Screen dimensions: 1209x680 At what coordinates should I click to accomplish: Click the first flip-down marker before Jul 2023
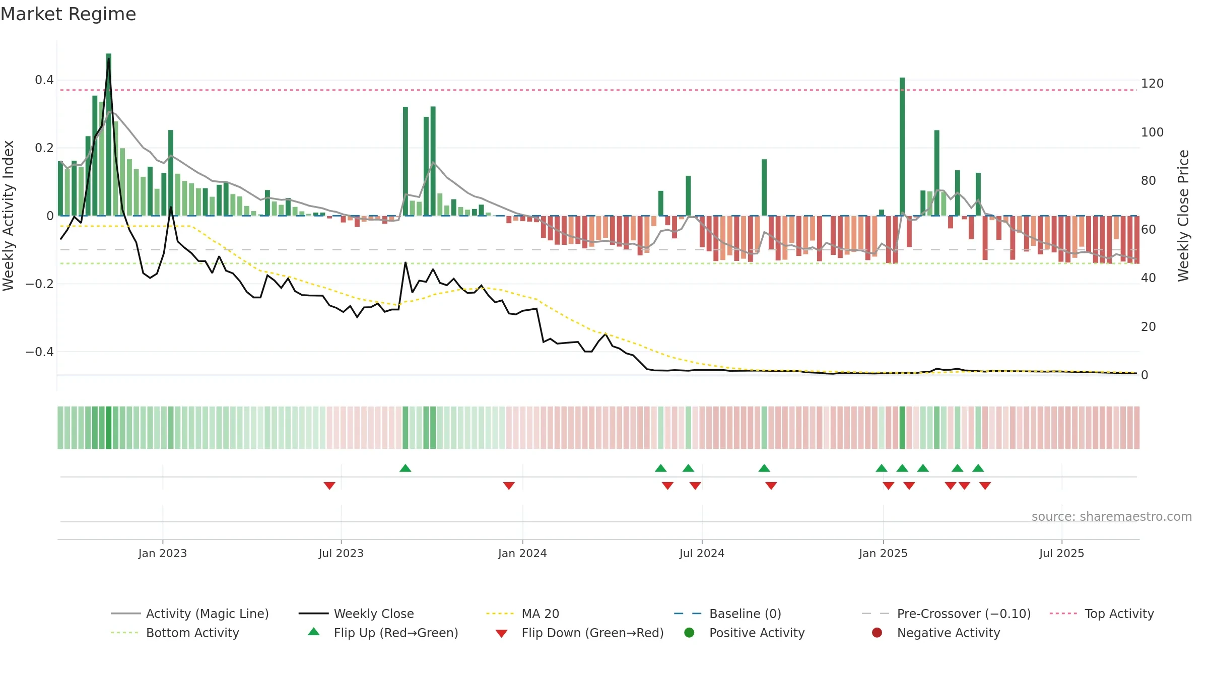tap(329, 486)
